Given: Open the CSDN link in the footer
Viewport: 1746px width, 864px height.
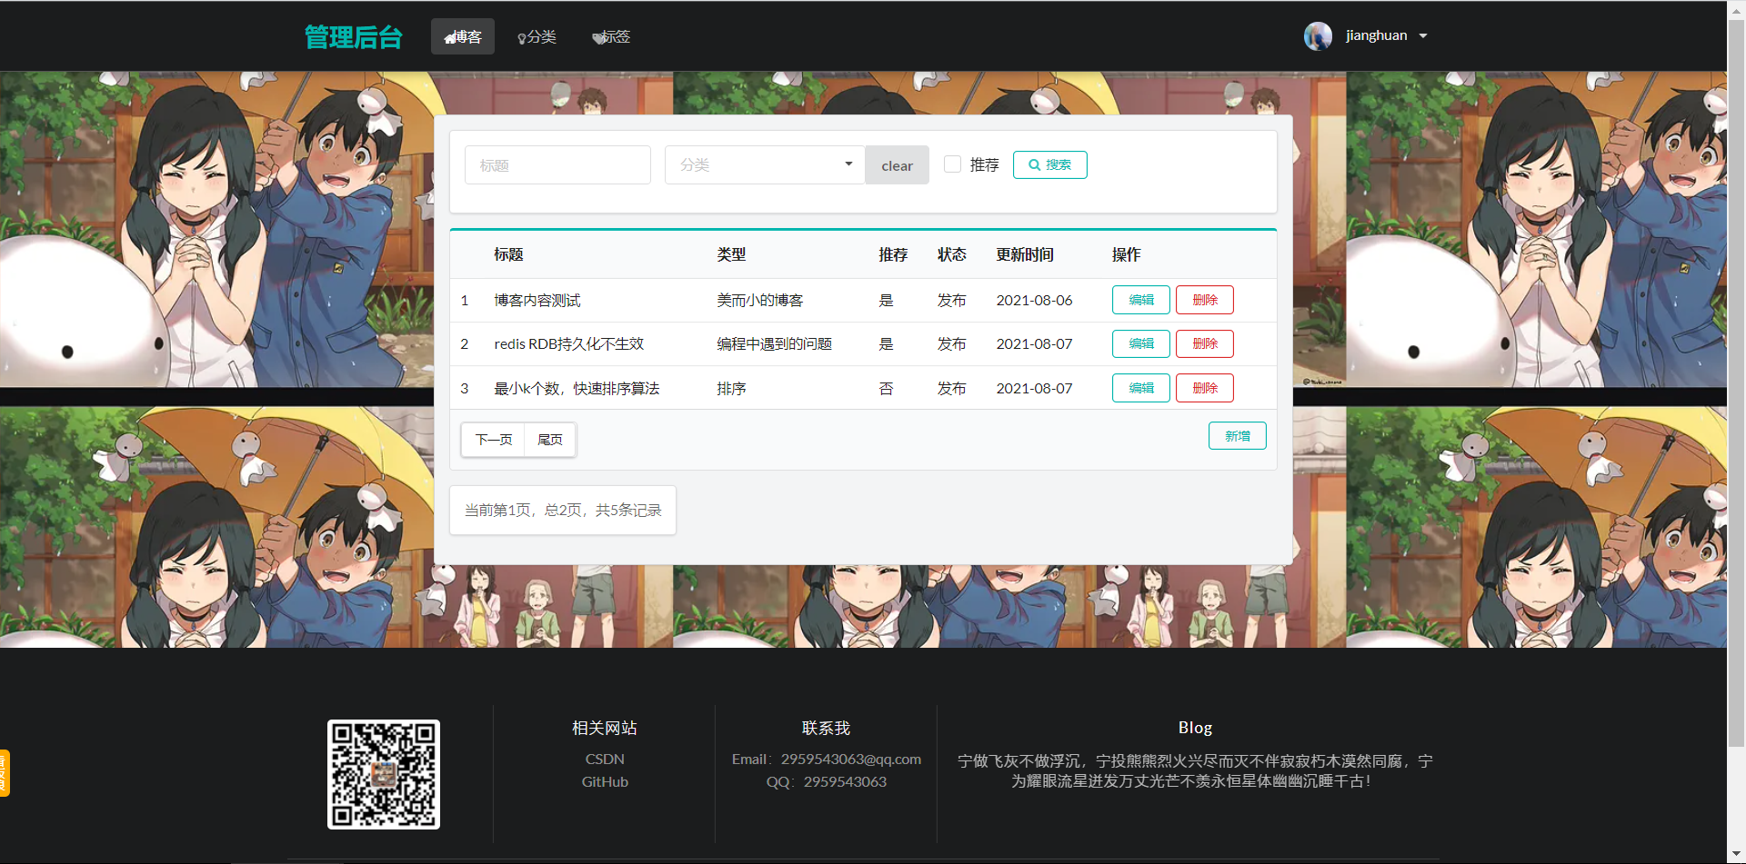Looking at the screenshot, I should click(604, 759).
